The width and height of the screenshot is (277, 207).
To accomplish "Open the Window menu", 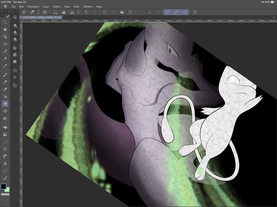I will [88, 6].
